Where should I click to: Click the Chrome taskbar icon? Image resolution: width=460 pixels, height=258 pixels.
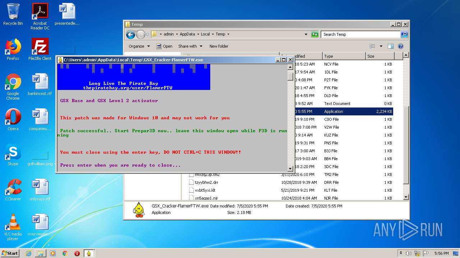[65, 253]
